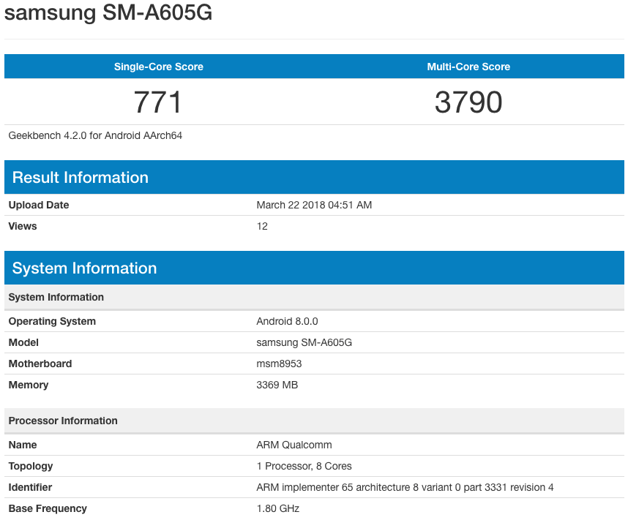
Task: Click the Model value samsung SM-A605G
Action: click(301, 342)
